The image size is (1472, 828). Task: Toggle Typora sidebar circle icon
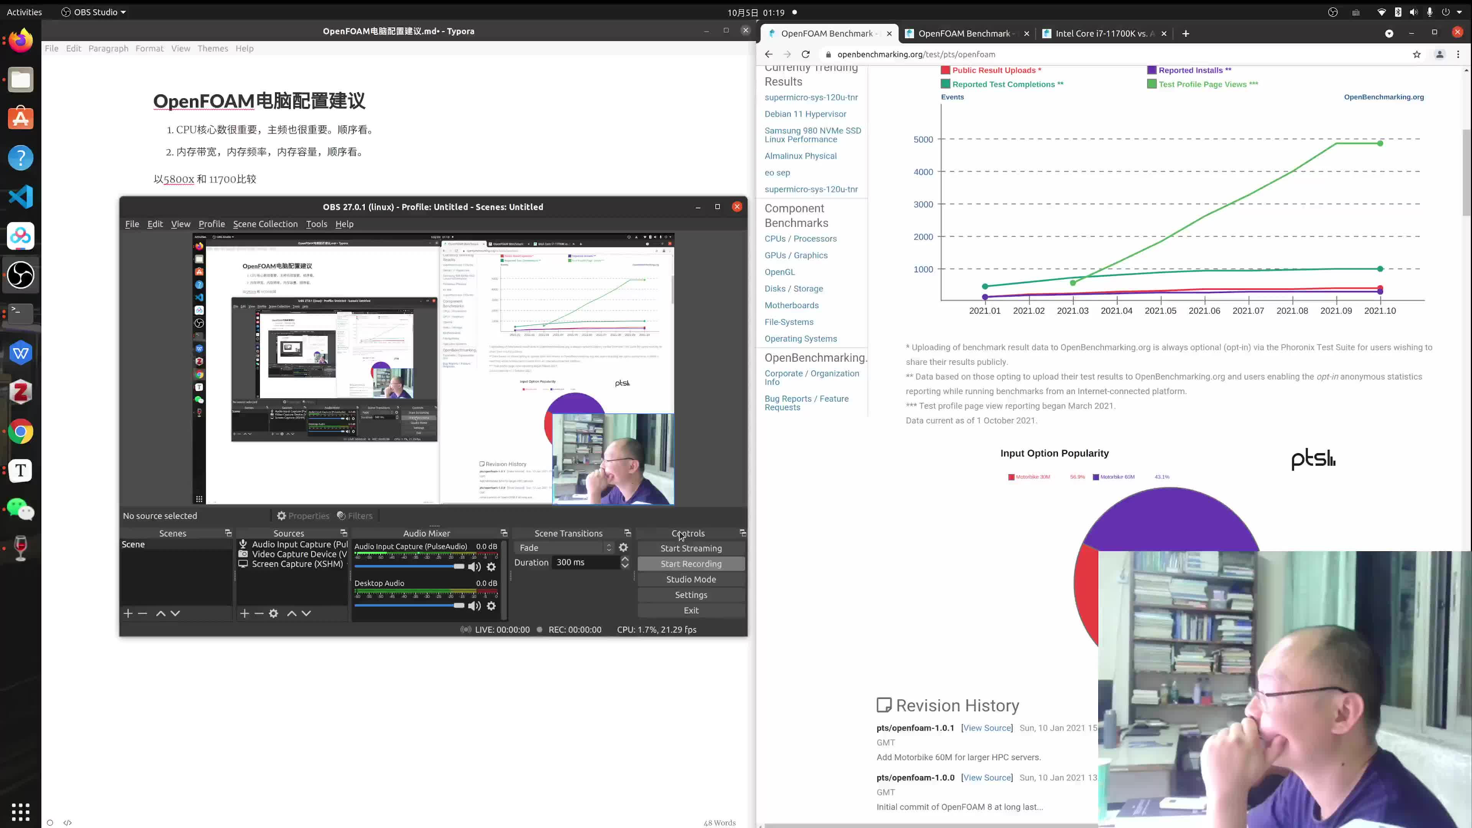click(x=50, y=823)
